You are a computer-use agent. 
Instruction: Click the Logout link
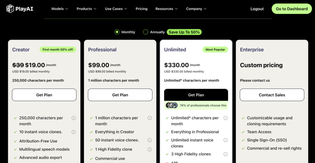tap(257, 9)
